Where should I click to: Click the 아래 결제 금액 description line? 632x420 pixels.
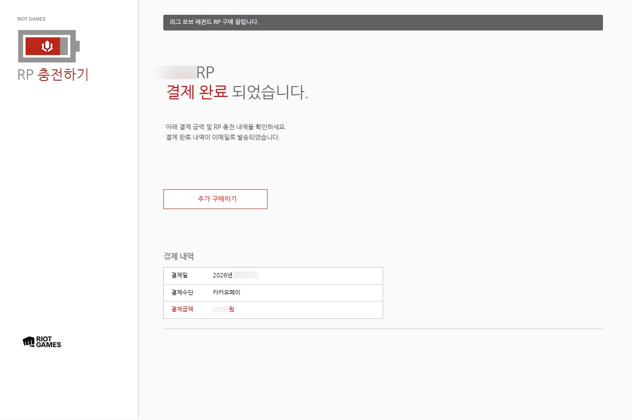point(226,127)
